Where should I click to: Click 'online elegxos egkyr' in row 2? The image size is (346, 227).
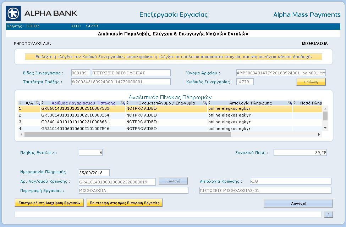(x=230, y=115)
